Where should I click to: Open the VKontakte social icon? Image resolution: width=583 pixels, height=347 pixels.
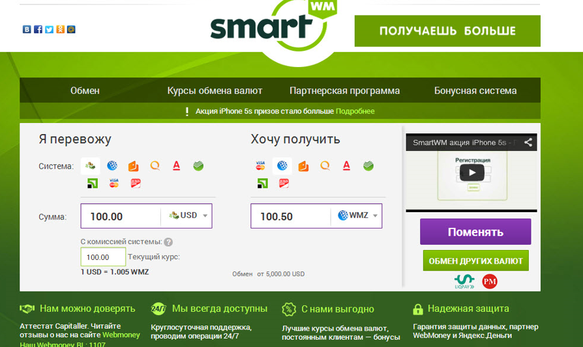(x=27, y=29)
